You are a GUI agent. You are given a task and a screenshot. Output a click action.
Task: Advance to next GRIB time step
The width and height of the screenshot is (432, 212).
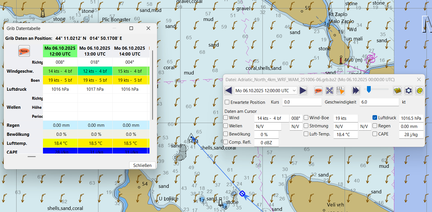pos(303,91)
